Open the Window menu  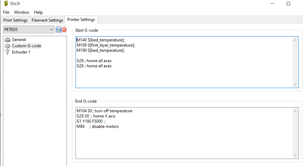(x=22, y=12)
